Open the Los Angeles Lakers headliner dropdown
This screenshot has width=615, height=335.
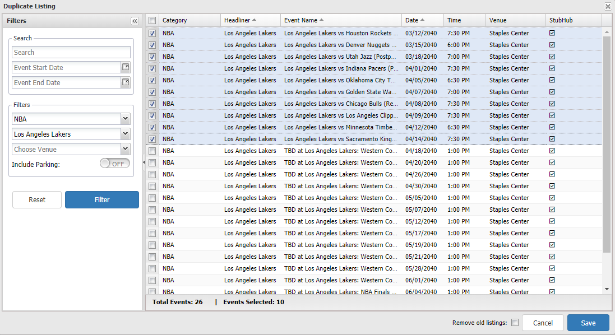[125, 134]
